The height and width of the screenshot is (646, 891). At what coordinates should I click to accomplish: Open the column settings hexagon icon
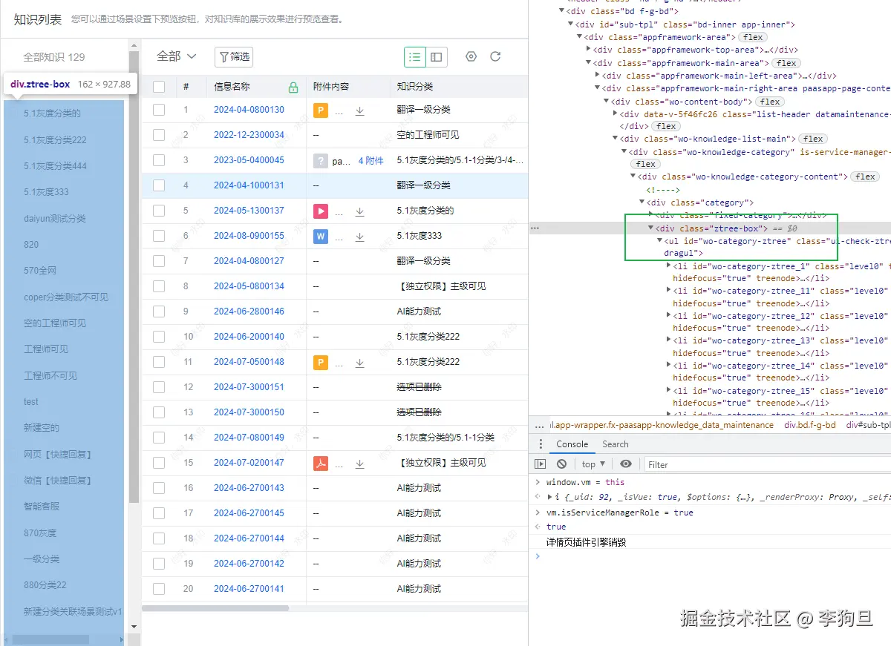pyautogui.click(x=471, y=57)
